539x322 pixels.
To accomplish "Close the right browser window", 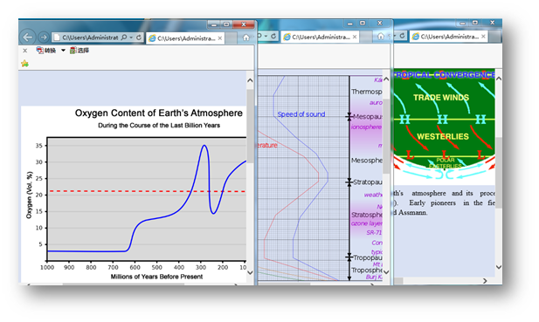I will 492,23.
